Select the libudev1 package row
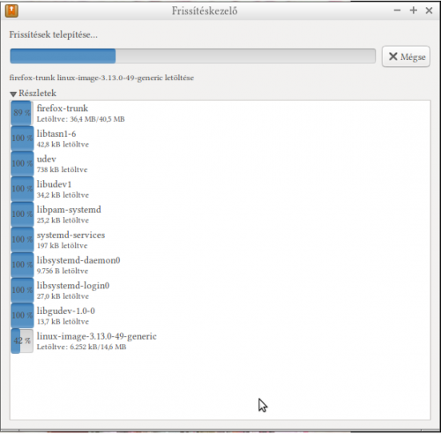Image resolution: width=441 pixels, height=434 pixels. click(x=220, y=189)
